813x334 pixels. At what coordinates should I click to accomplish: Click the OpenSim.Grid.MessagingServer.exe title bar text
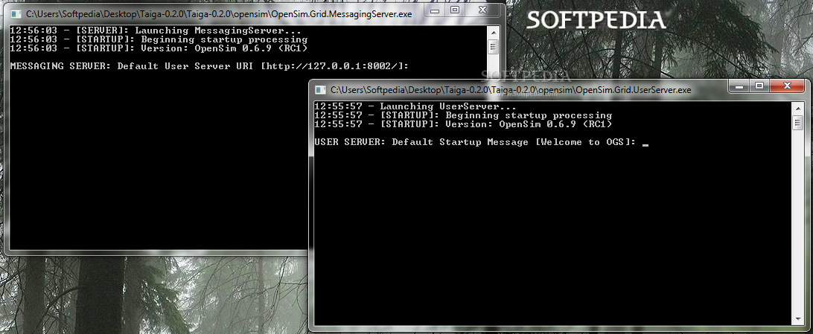pyautogui.click(x=219, y=14)
